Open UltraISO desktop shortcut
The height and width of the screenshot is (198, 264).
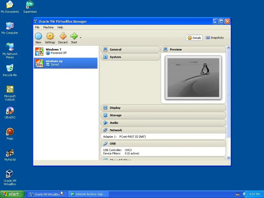click(10, 113)
